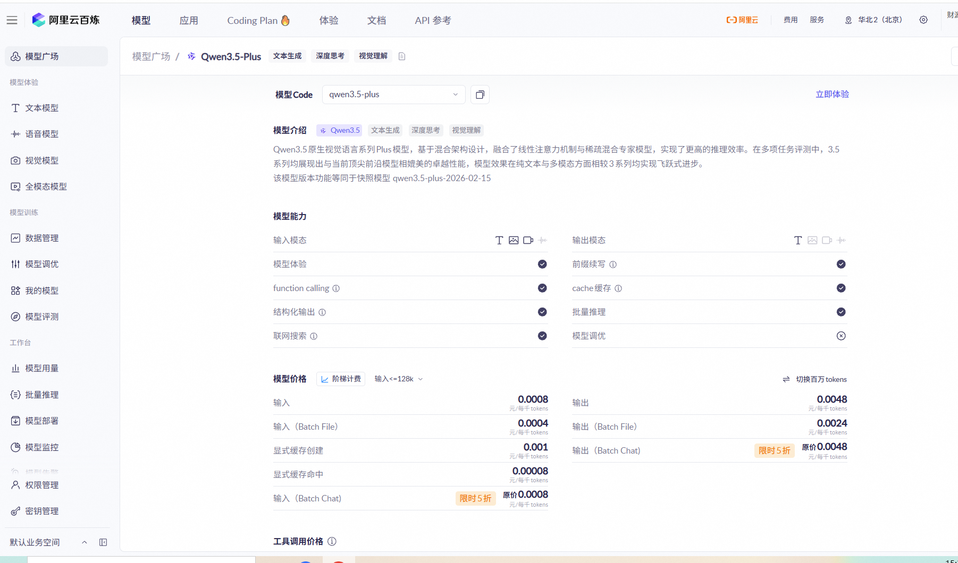Open the 阿里云 link in header
Image resolution: width=958 pixels, height=563 pixels.
tap(742, 20)
